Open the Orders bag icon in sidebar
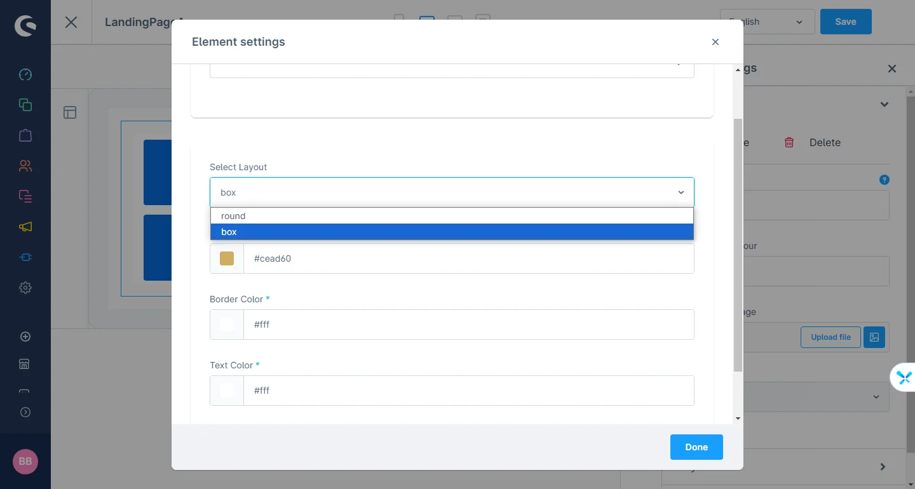The height and width of the screenshot is (489, 915). 25,135
